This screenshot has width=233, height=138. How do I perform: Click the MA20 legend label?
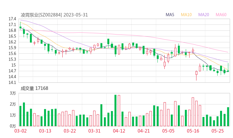tap(204, 15)
